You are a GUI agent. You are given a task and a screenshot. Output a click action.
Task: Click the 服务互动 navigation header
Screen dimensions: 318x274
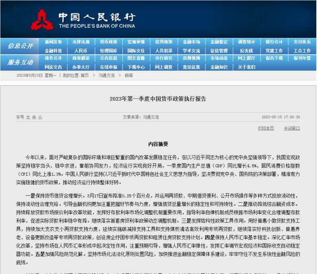pyautogui.click(x=20, y=63)
